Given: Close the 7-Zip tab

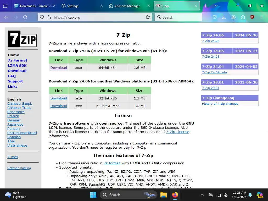Looking at the screenshot, I should pyautogui.click(x=196, y=6).
